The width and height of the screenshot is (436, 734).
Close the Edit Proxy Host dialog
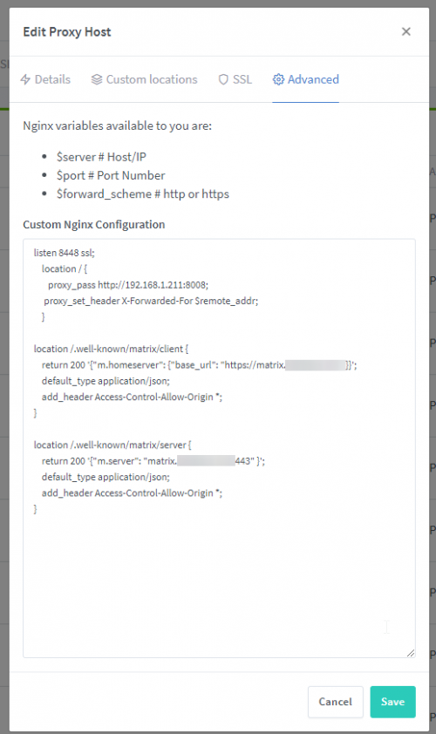[x=406, y=31]
